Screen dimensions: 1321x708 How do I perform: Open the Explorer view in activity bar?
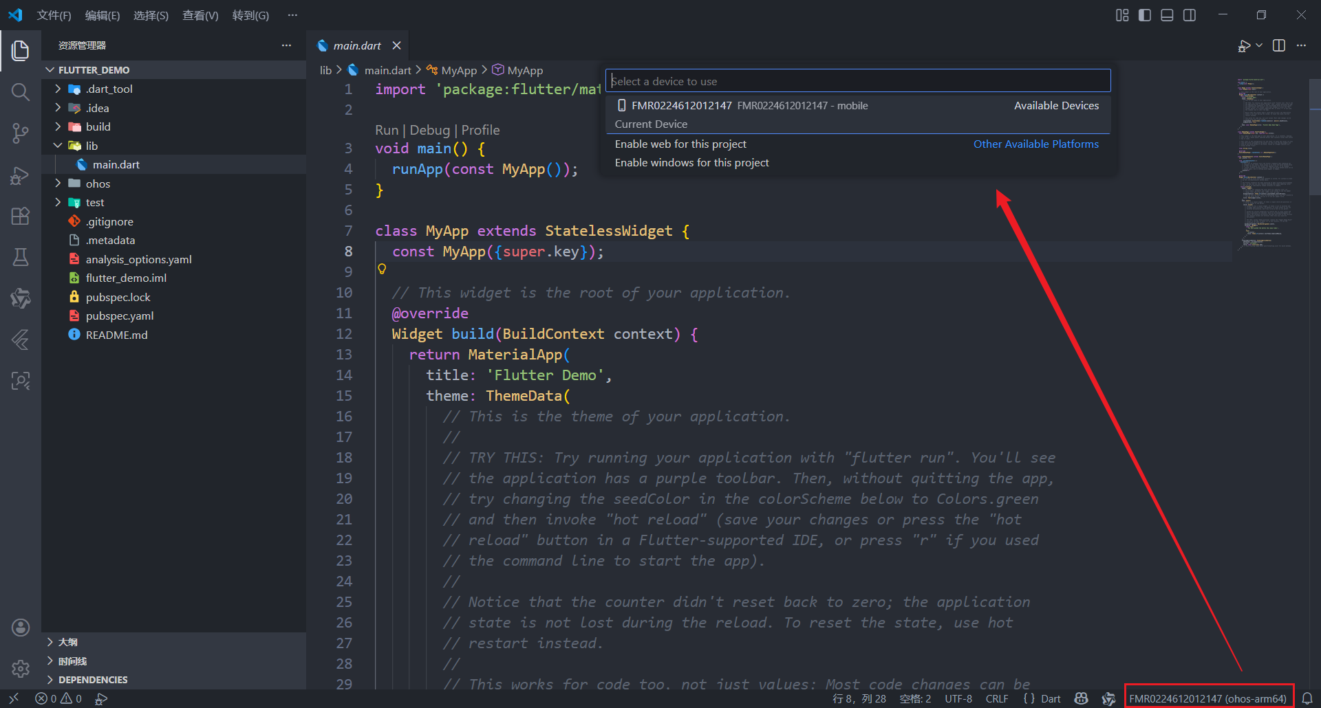tap(21, 50)
